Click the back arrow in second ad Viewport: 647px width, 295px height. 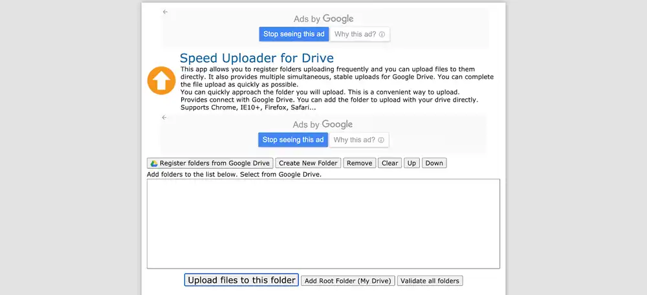click(164, 118)
